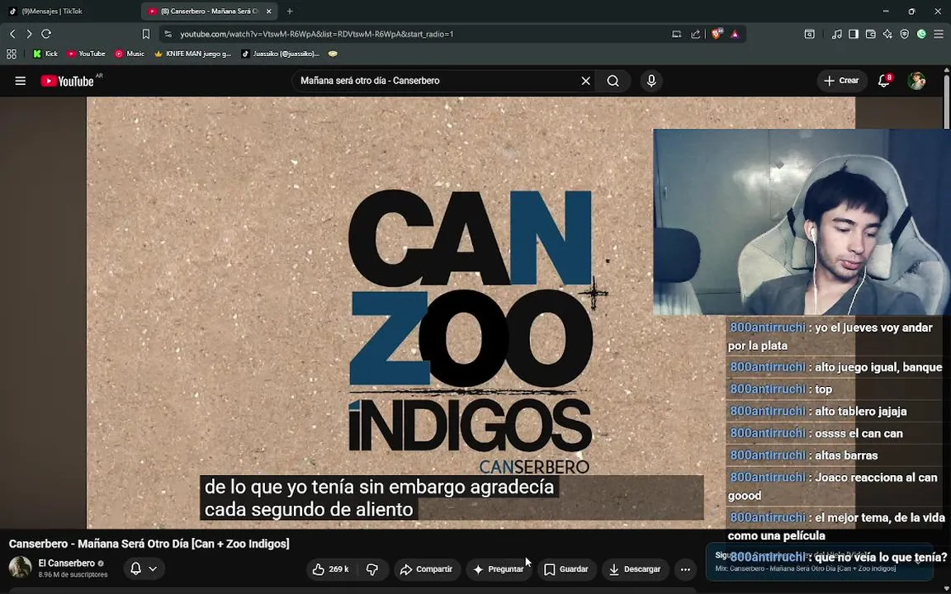Click the install app icon in address bar

676,34
